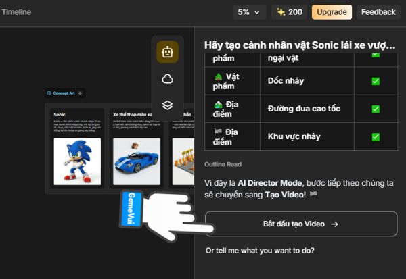406x279 pixels.
Task: Toggle checkbox for Dốc nhảy row
Action: (376, 81)
